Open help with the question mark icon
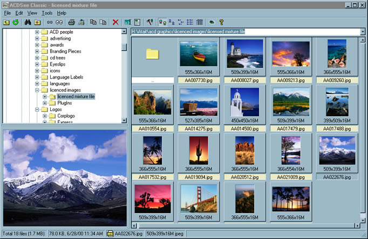The image size is (368, 239). 221,22
